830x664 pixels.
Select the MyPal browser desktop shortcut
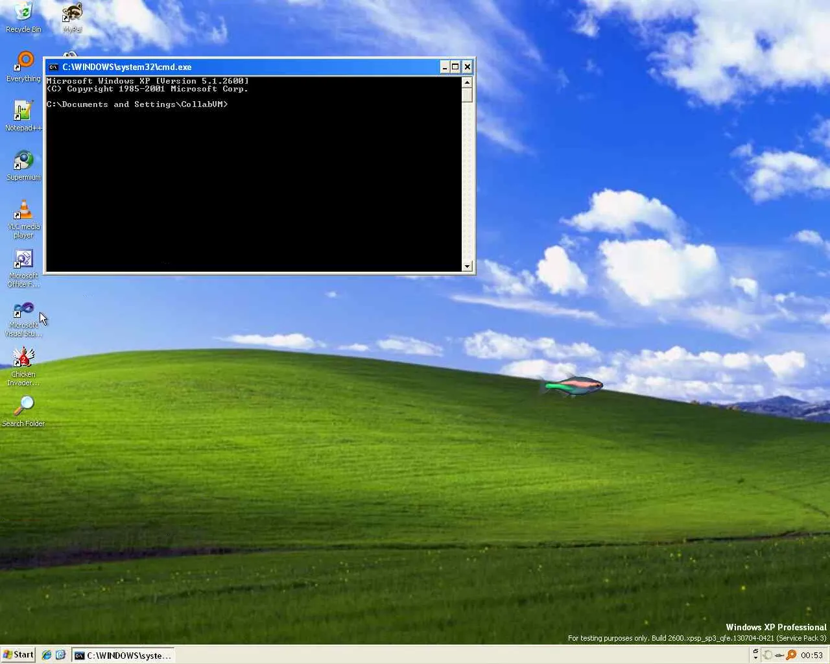tap(72, 18)
